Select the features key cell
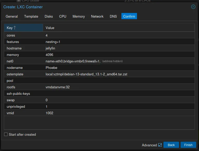 23,42
